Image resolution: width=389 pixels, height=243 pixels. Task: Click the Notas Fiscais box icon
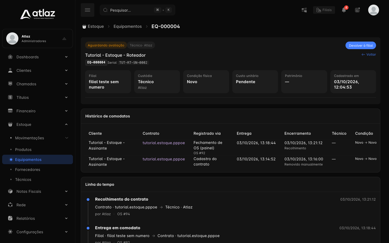click(x=10, y=191)
